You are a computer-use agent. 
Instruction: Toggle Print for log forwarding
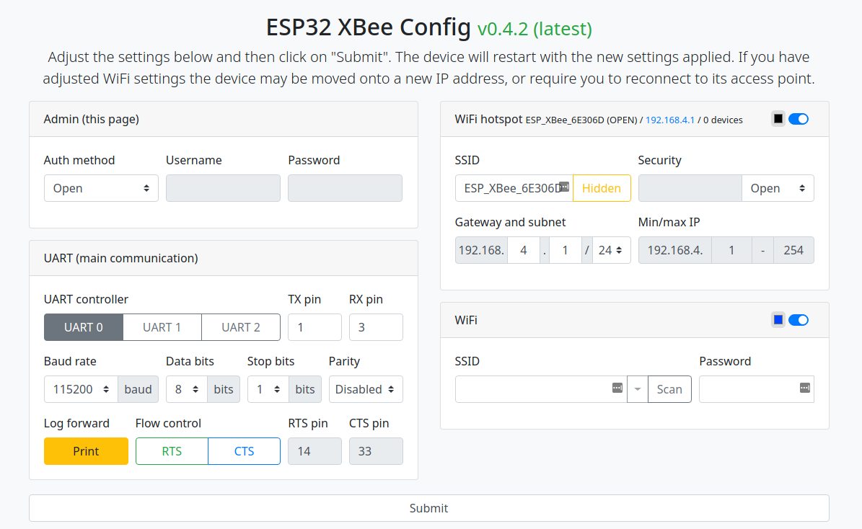coord(86,450)
